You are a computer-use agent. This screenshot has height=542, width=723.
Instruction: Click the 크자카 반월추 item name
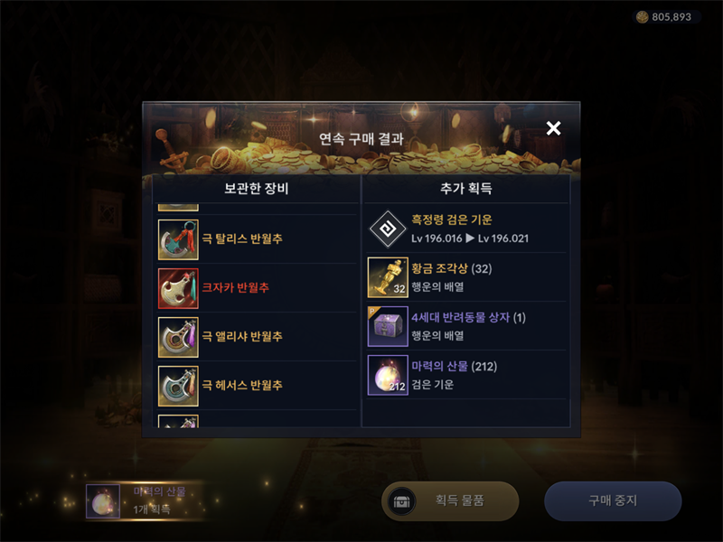[x=236, y=288]
